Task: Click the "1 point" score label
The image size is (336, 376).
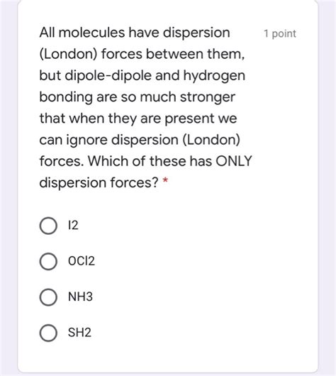Action: pyautogui.click(x=280, y=34)
